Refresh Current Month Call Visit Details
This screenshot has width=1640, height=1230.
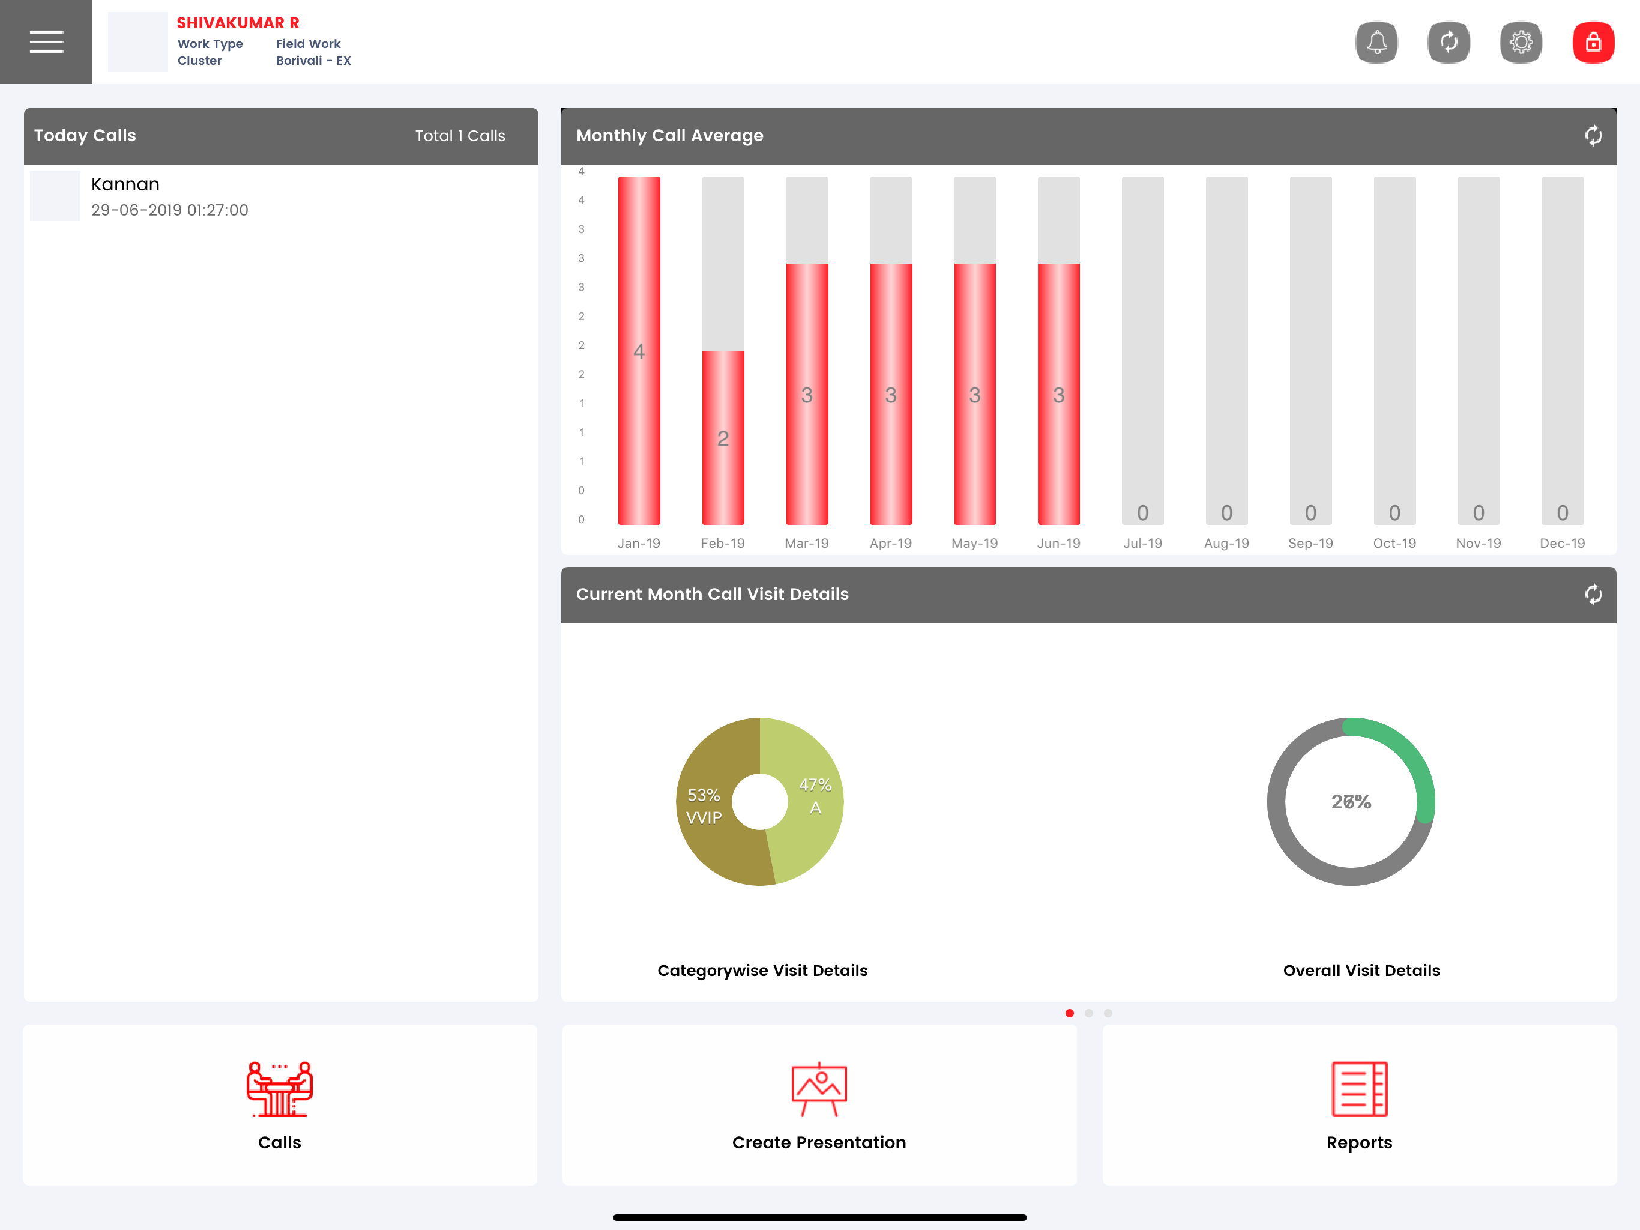pyautogui.click(x=1593, y=594)
